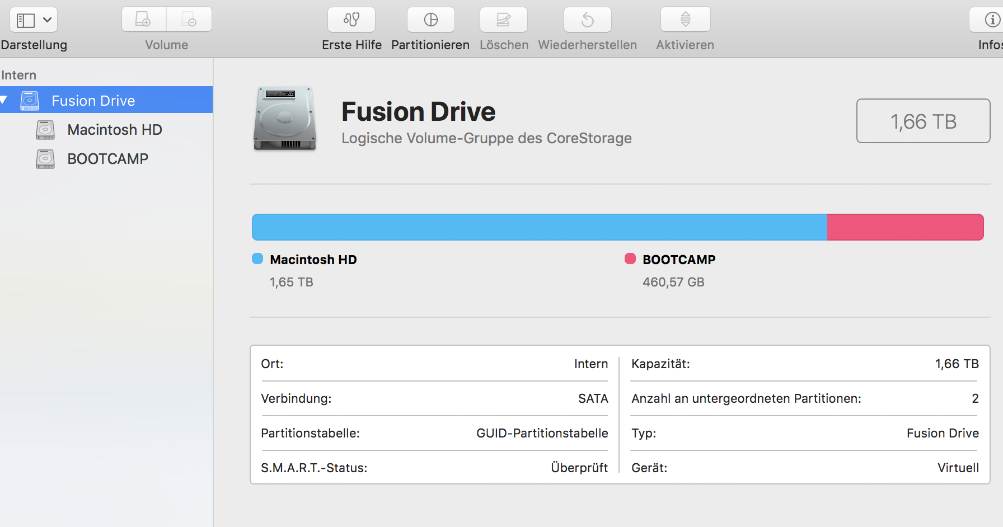Click the Wiederherstellen restore arrow icon

pos(587,20)
